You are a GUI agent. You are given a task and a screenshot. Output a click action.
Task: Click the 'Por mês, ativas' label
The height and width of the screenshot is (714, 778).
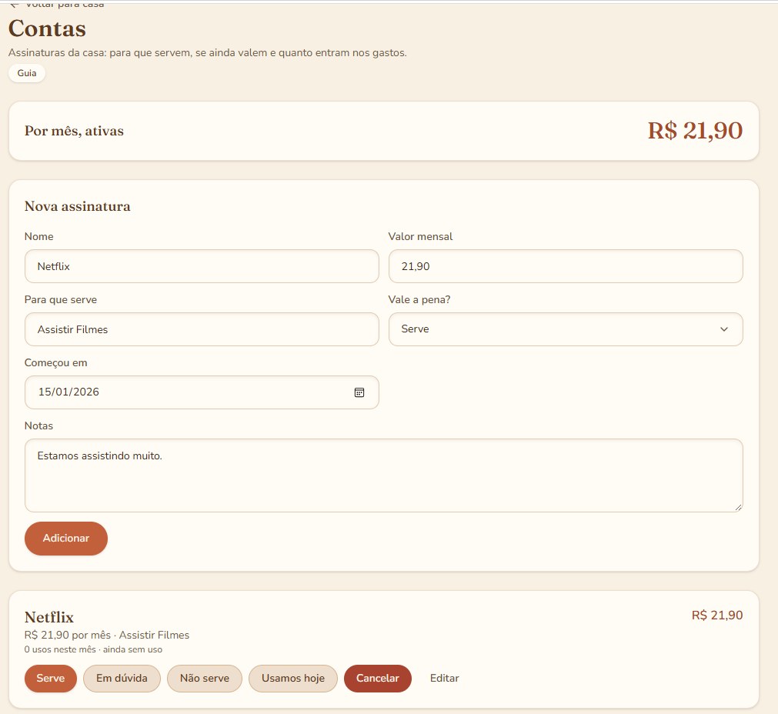(x=74, y=131)
